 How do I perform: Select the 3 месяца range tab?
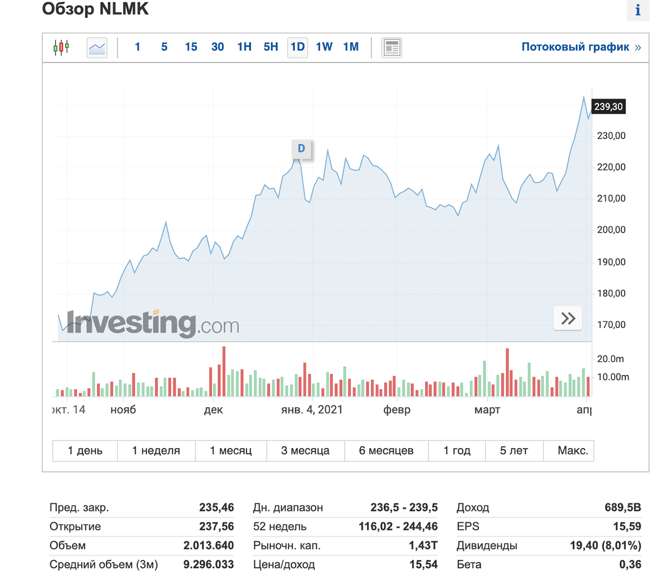(x=305, y=451)
